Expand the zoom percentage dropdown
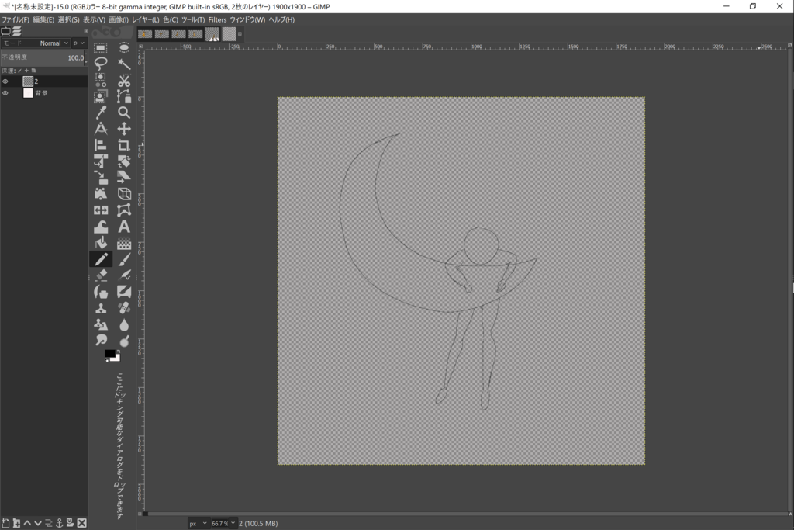This screenshot has width=794, height=530. [x=233, y=524]
